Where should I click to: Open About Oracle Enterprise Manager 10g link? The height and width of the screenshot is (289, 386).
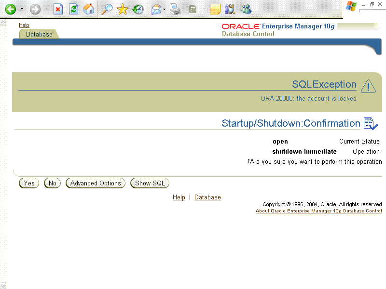(x=318, y=211)
